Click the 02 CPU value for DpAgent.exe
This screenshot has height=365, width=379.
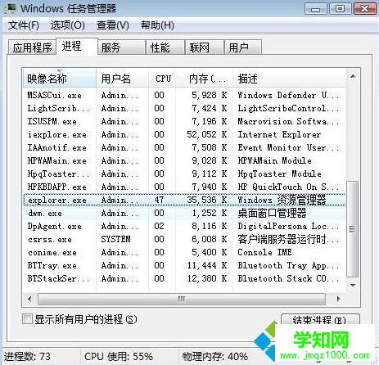point(159,226)
